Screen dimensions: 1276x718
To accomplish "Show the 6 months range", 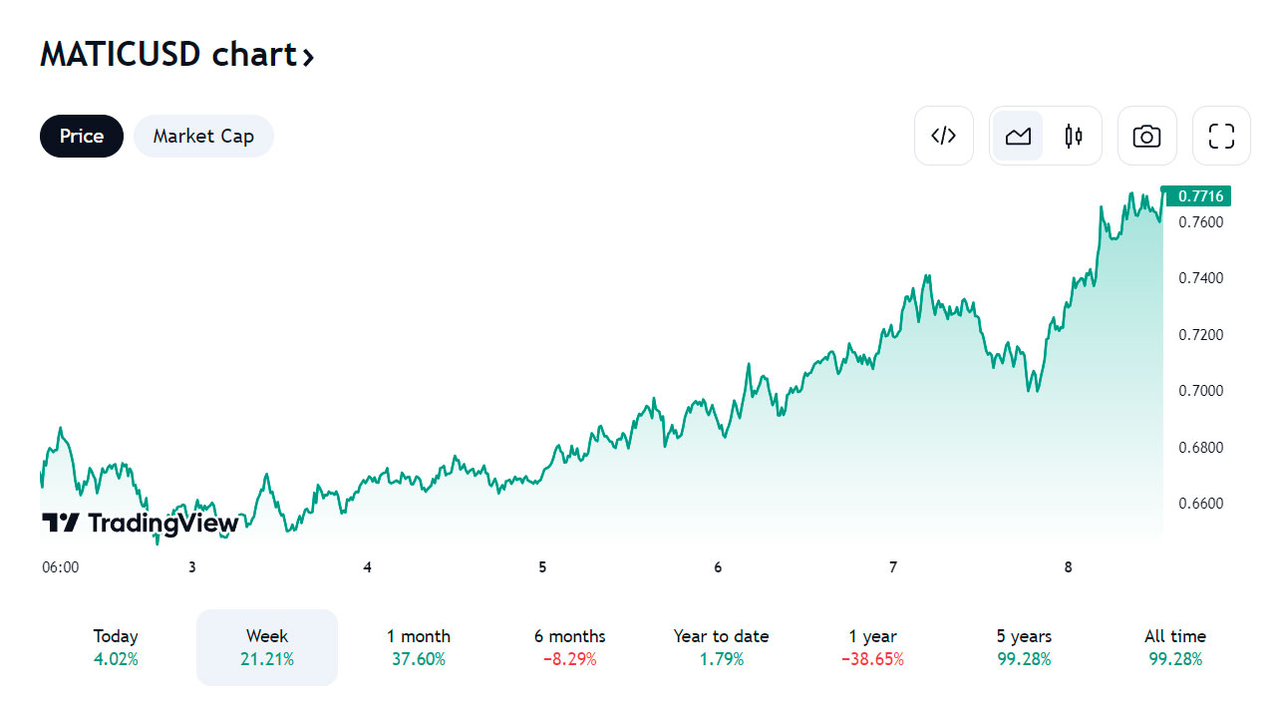I will (569, 647).
